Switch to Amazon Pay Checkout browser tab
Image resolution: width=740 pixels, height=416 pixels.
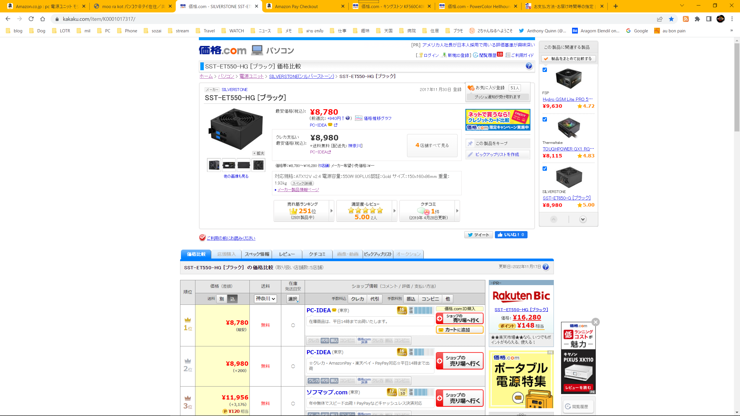click(x=305, y=6)
